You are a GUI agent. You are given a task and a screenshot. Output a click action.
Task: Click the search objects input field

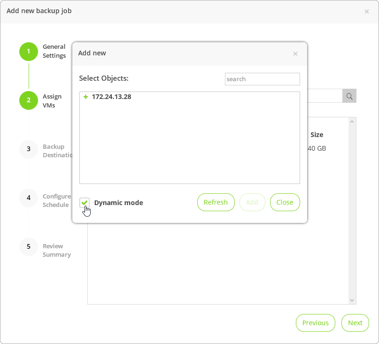pyautogui.click(x=262, y=79)
